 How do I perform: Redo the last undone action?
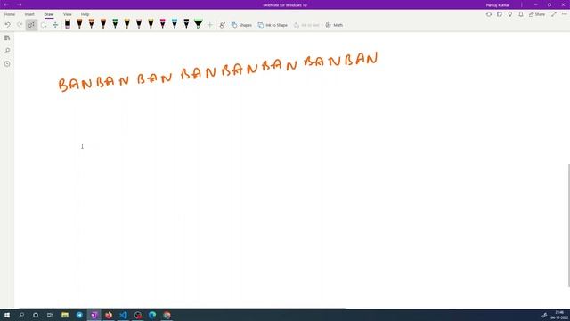point(20,25)
